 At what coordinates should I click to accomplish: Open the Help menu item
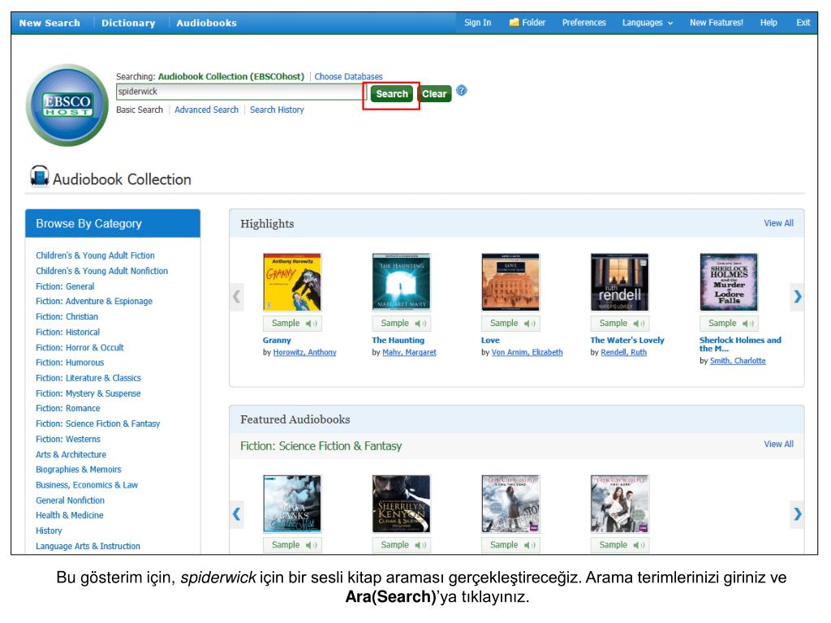(769, 23)
